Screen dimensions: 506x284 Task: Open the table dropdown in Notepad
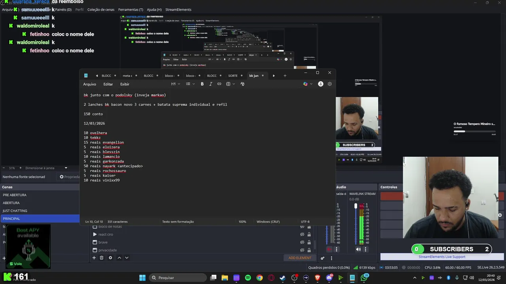(230, 84)
